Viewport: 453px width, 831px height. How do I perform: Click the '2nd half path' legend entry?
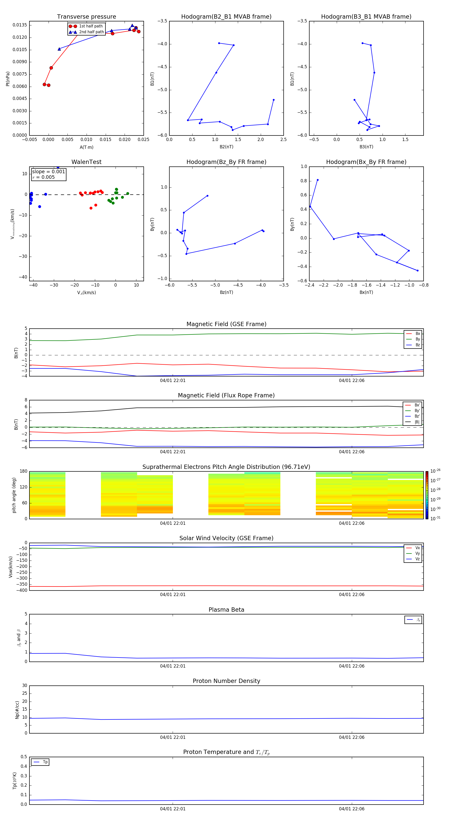86,32
